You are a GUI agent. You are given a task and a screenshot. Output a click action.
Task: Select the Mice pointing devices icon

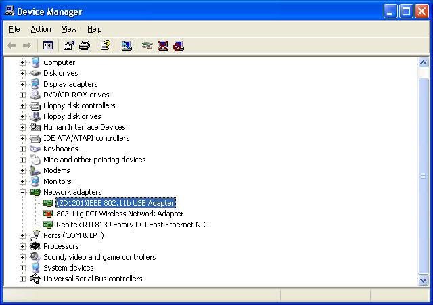[35, 160]
